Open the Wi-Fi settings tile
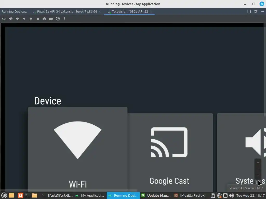The height and width of the screenshot is (199, 266). click(x=78, y=149)
